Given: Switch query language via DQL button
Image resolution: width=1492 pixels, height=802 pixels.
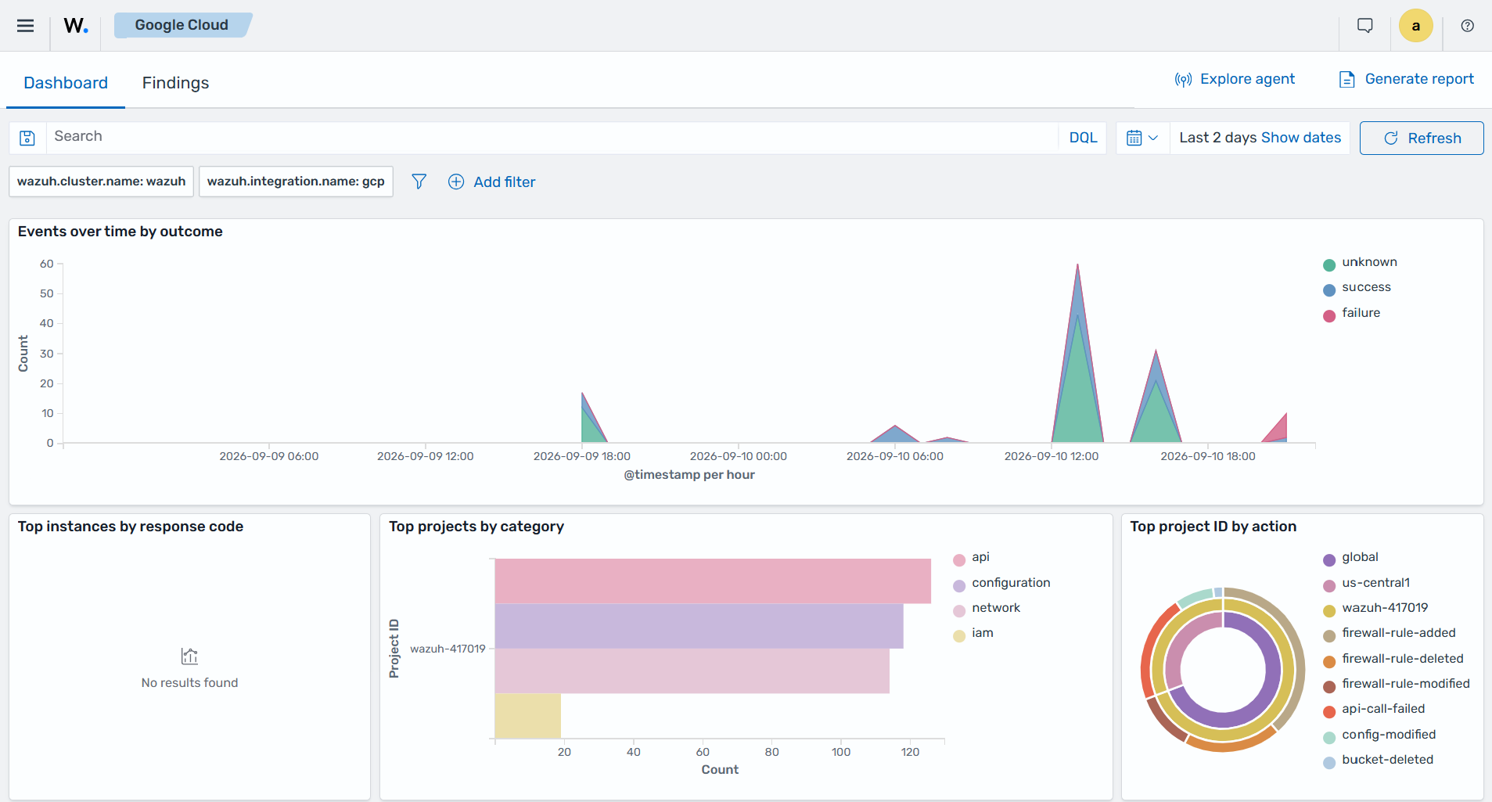Looking at the screenshot, I should pyautogui.click(x=1083, y=138).
